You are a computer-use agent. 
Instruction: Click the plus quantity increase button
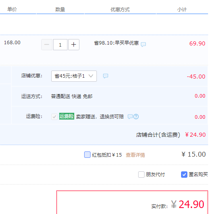coord(74,45)
